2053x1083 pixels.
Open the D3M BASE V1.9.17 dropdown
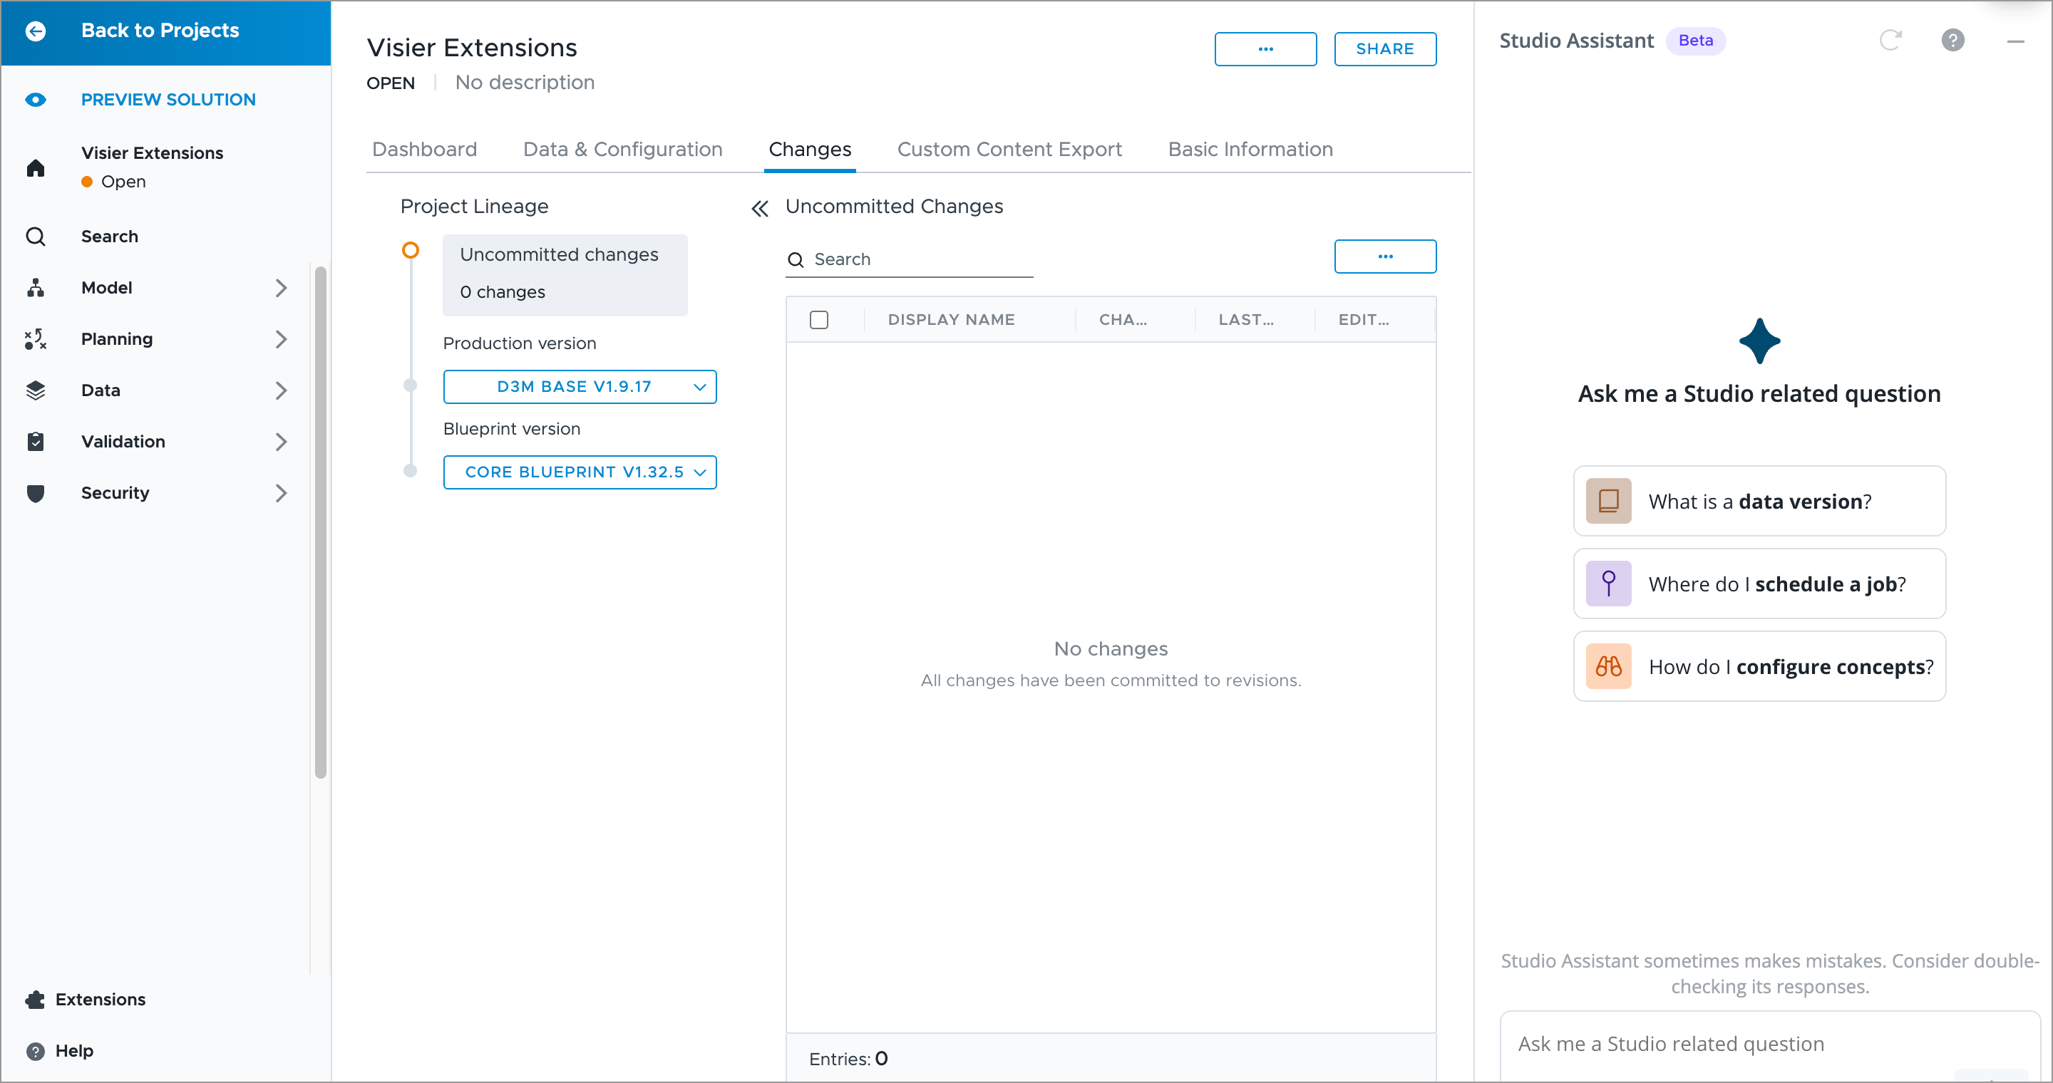click(x=580, y=387)
